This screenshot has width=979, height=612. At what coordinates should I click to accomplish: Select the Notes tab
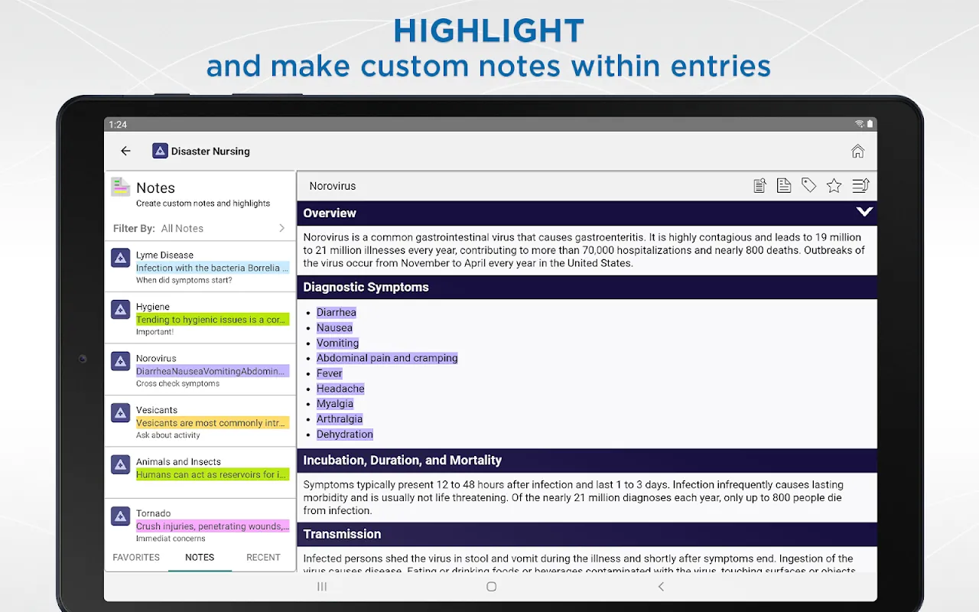(x=200, y=558)
